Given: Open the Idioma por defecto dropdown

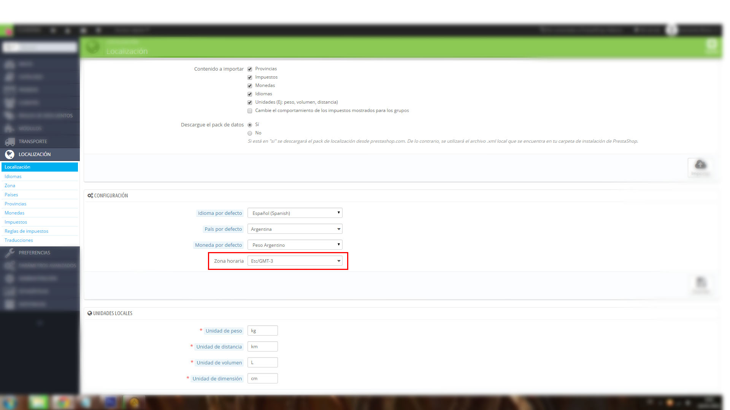Looking at the screenshot, I should [x=295, y=213].
